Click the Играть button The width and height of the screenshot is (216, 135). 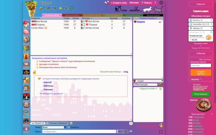pyautogui.click(x=146, y=3)
